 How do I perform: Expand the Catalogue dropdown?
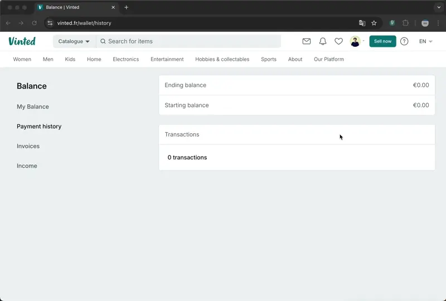[74, 41]
